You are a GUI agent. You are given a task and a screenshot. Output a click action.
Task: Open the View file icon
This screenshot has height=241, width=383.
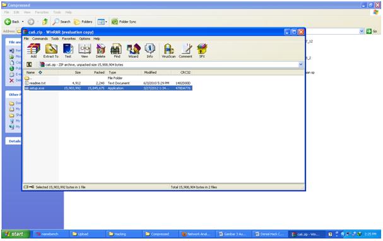pyautogui.click(x=85, y=51)
